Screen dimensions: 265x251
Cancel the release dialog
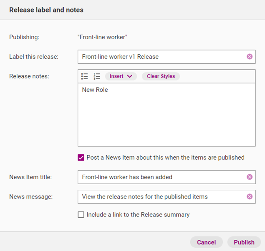click(x=206, y=242)
